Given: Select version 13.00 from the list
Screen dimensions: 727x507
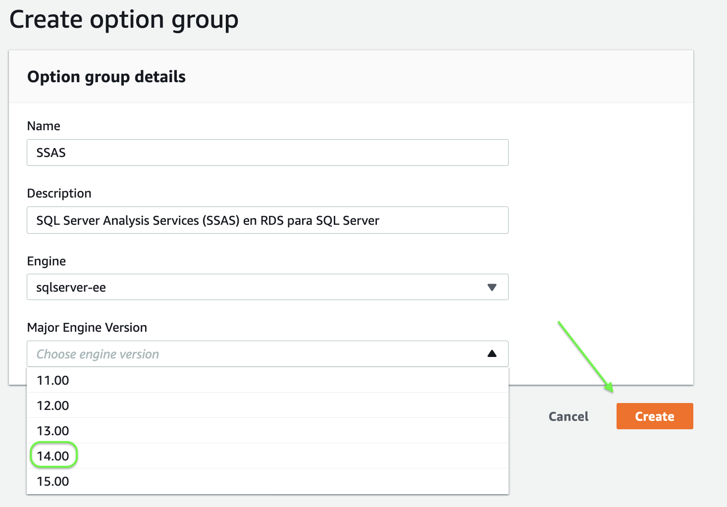Looking at the screenshot, I should [267, 431].
